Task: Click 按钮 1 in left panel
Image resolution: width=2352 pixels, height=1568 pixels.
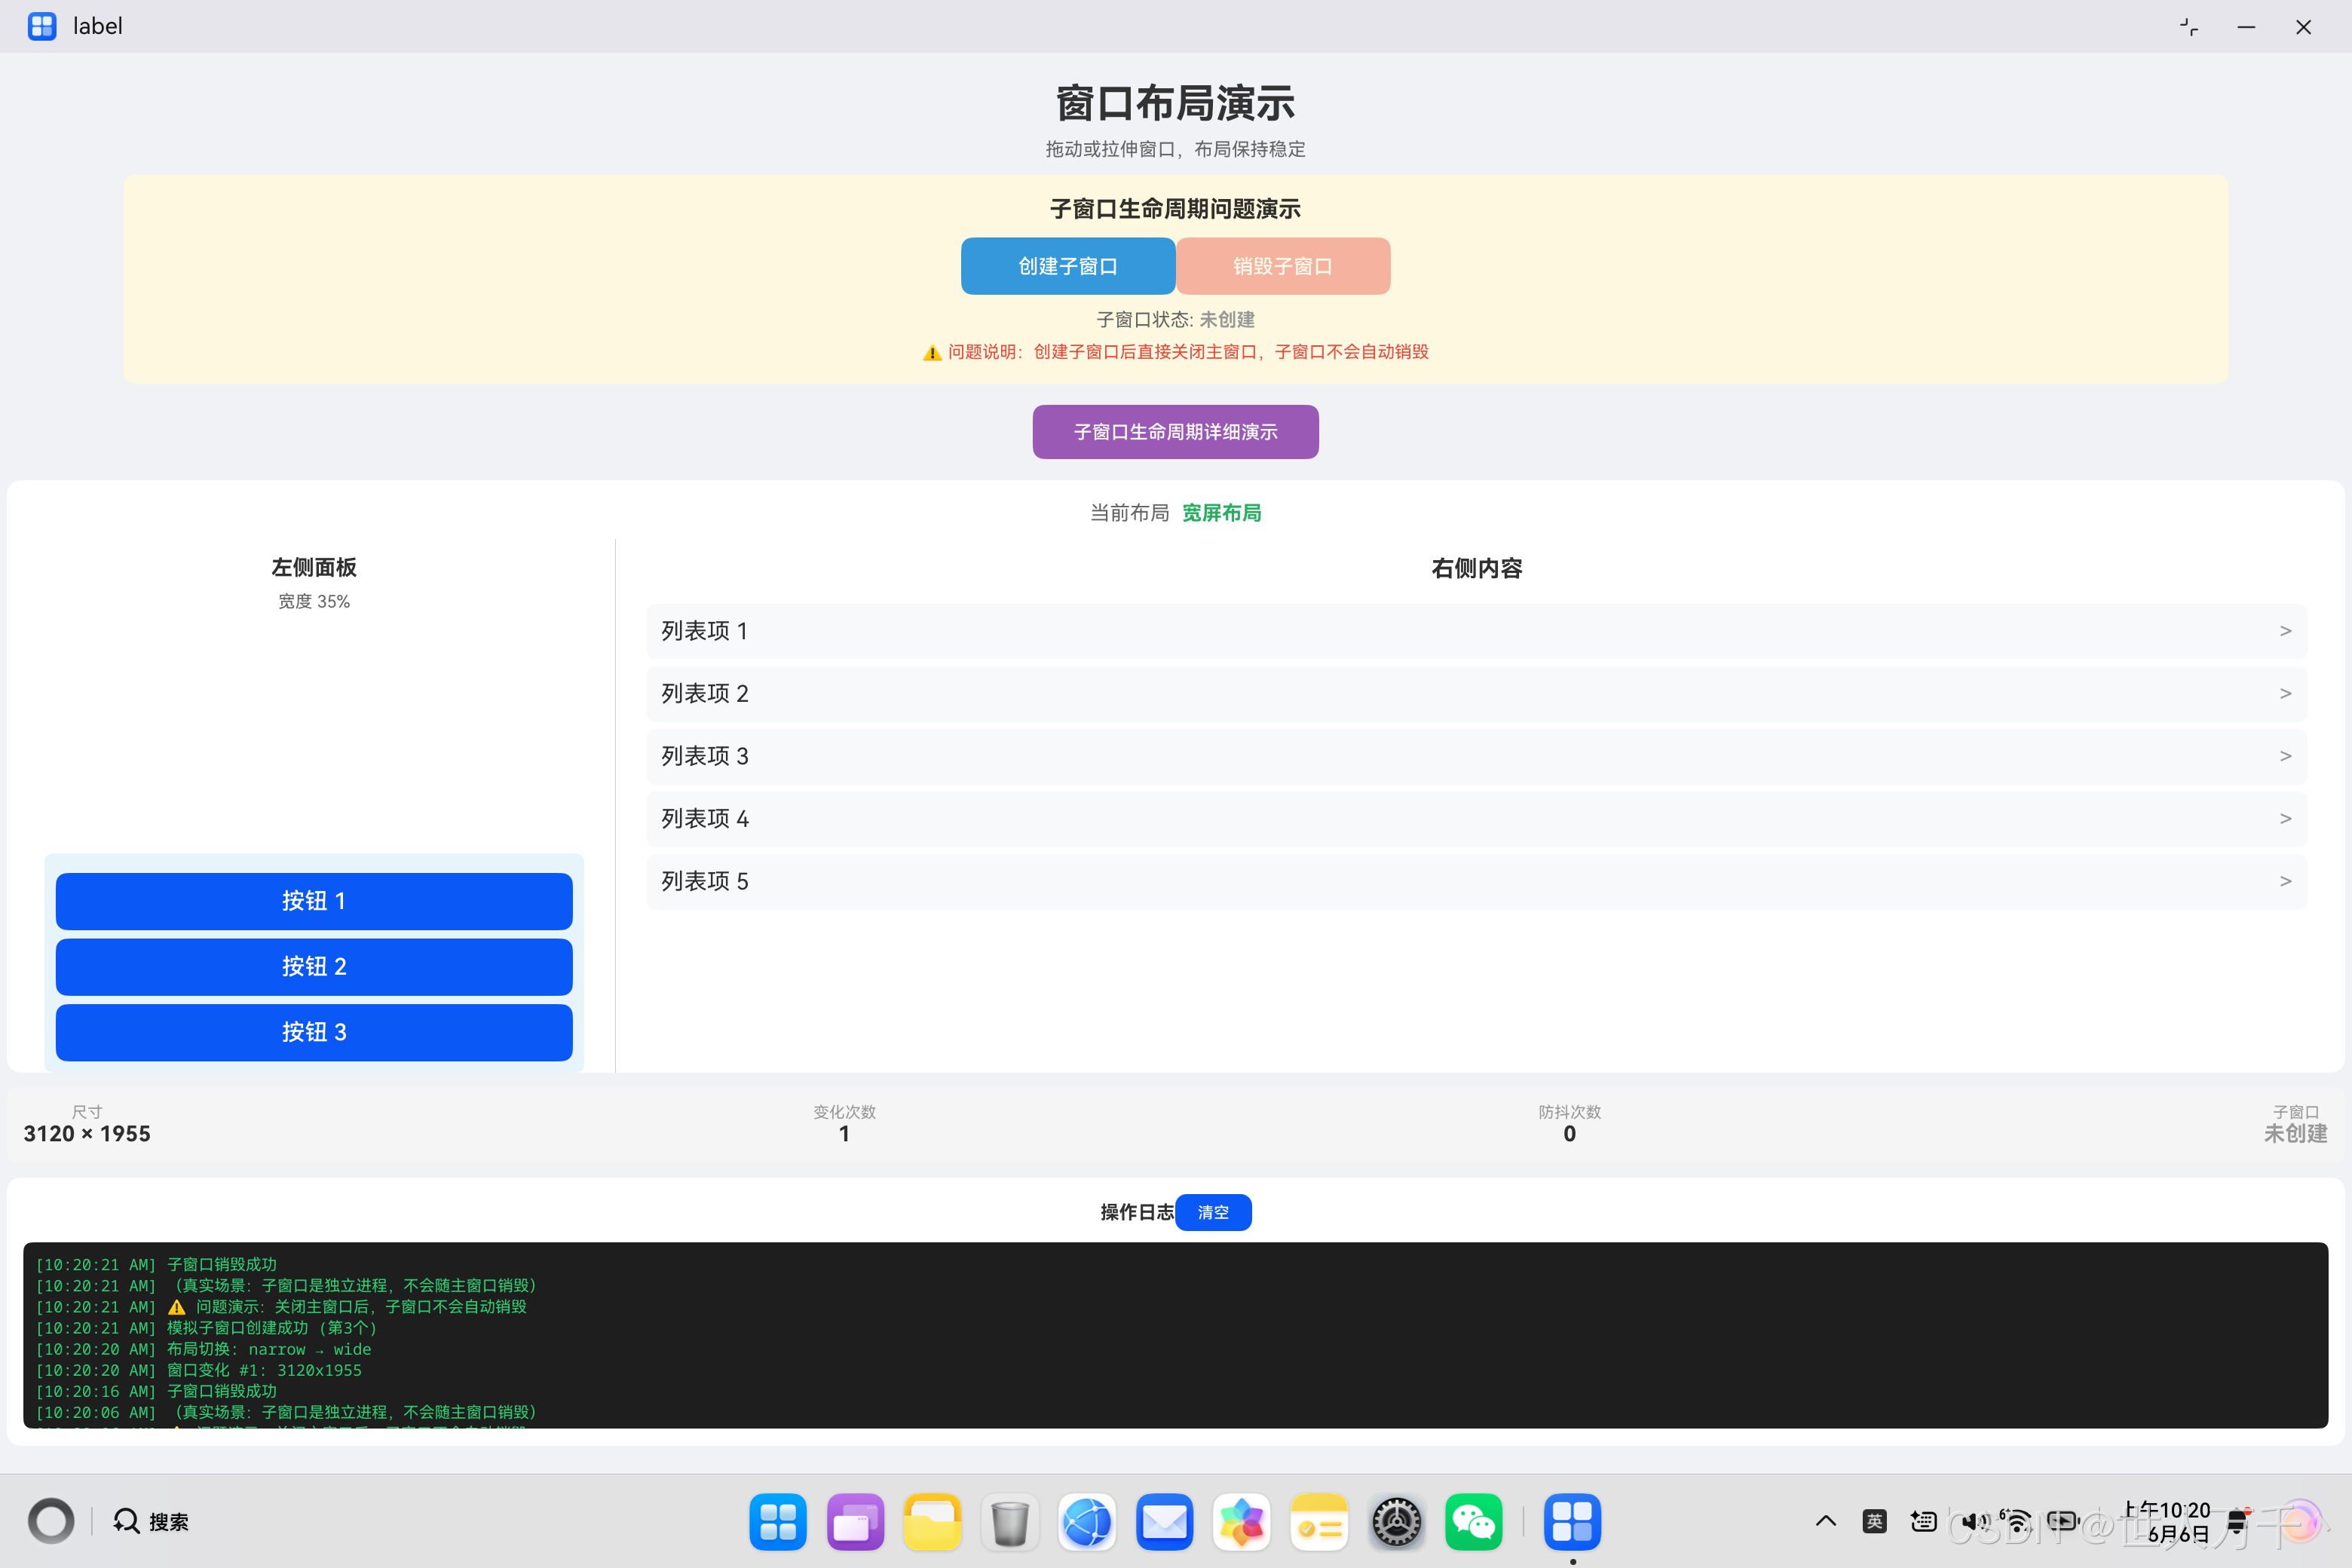Action: (x=314, y=901)
